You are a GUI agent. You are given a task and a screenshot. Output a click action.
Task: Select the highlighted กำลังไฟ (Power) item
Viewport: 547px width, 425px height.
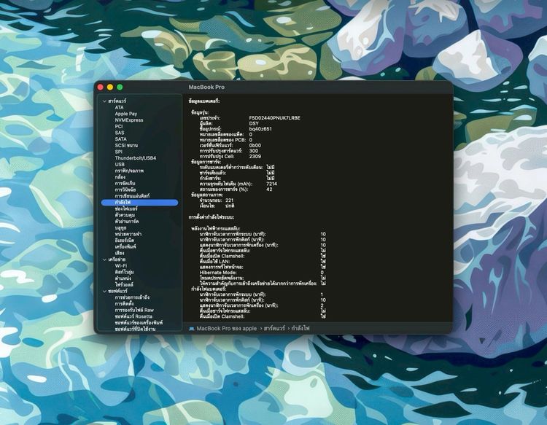pyautogui.click(x=139, y=202)
